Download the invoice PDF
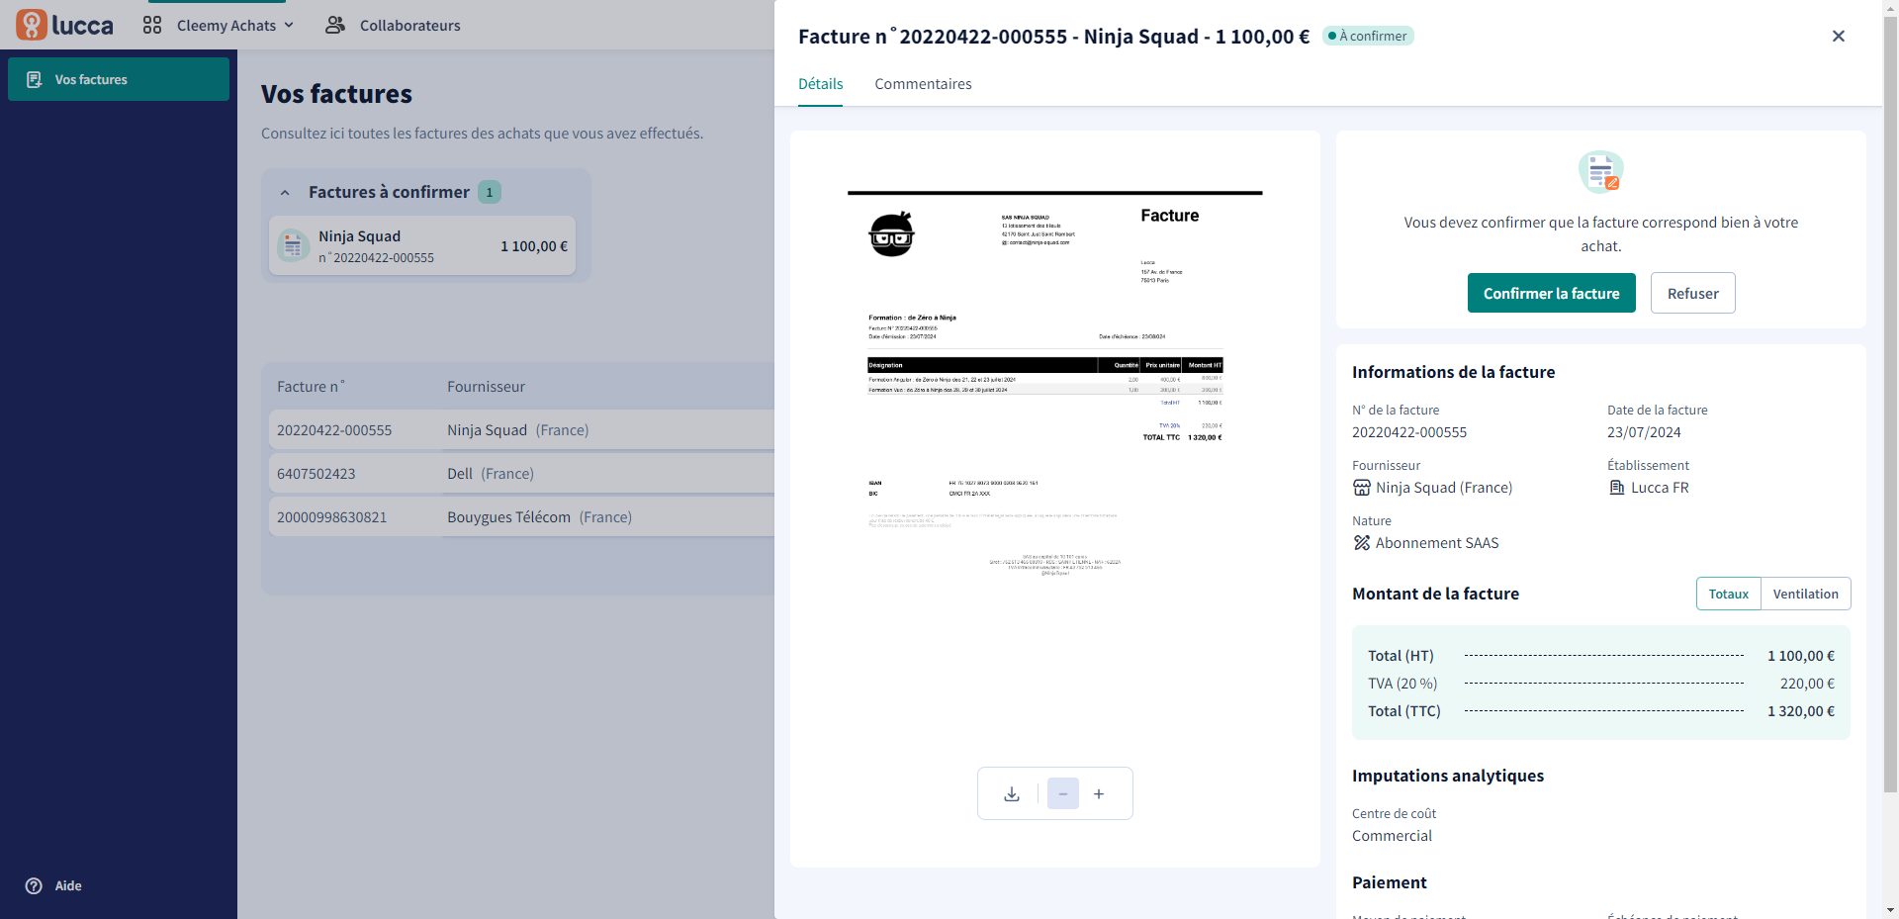Image resolution: width=1899 pixels, height=919 pixels. 1012,793
